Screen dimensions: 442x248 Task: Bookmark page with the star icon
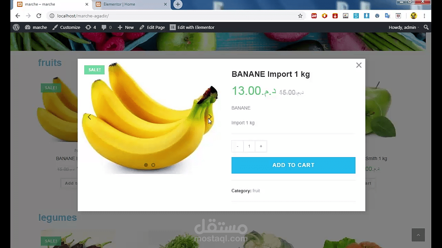tap(300, 16)
